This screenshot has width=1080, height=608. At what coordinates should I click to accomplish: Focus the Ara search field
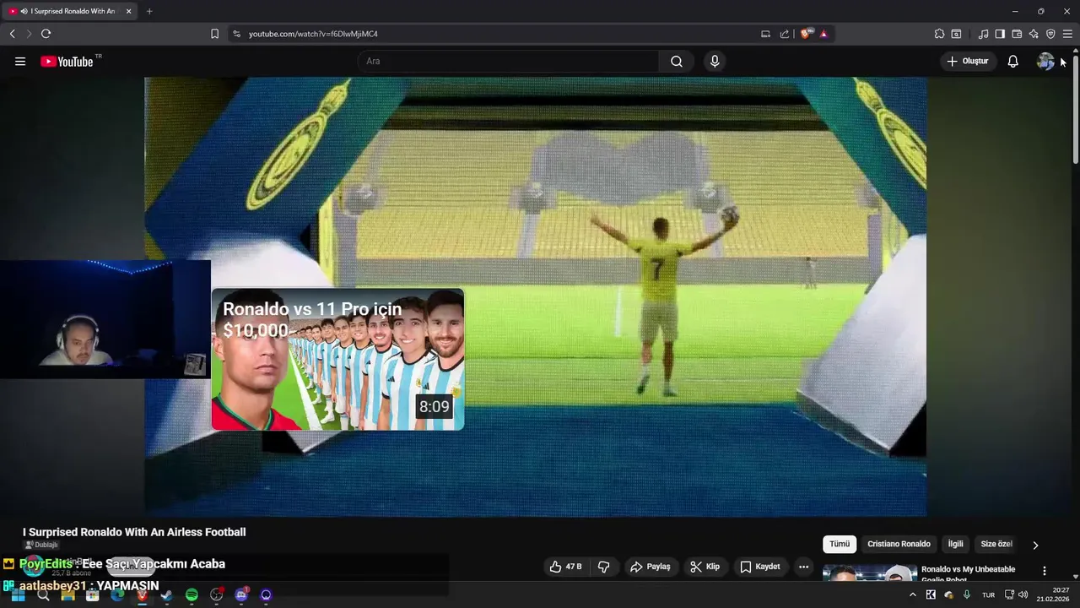click(509, 62)
